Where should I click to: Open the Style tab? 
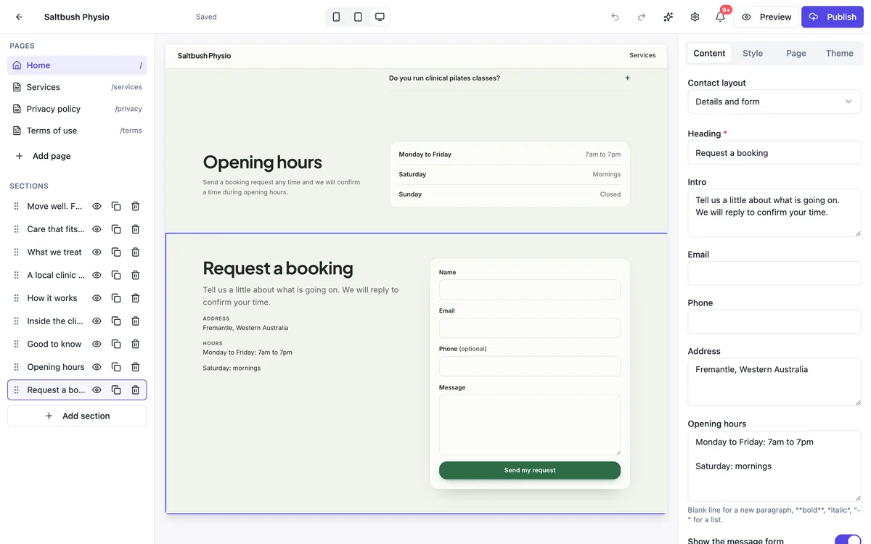click(x=753, y=53)
